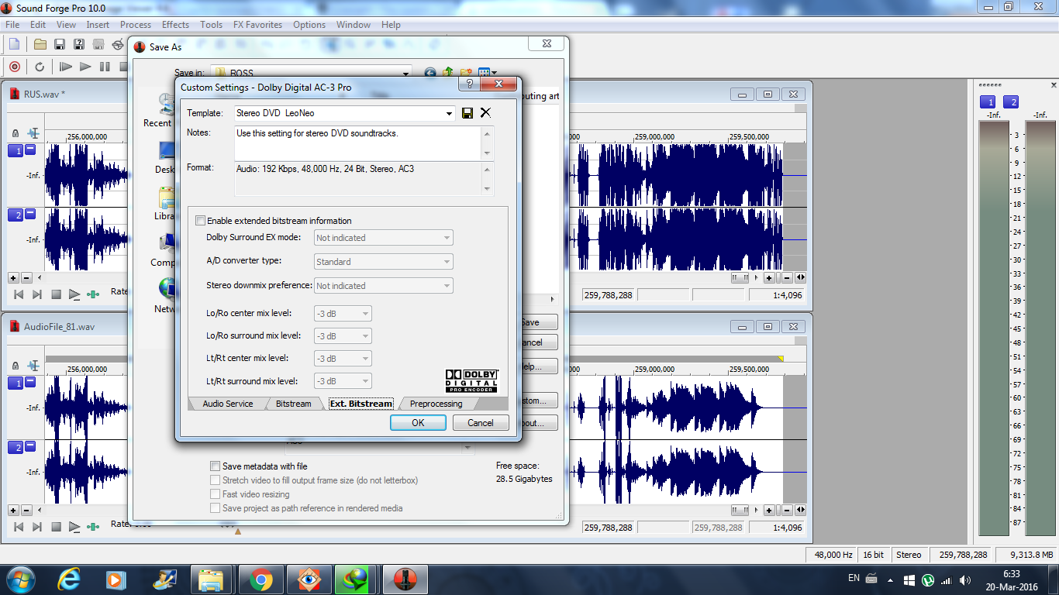Enable extended bitstream information checkbox

point(201,221)
